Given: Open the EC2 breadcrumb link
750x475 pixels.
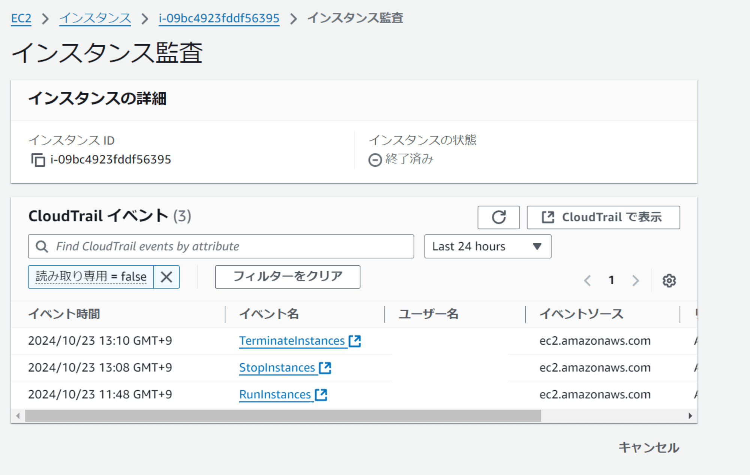Looking at the screenshot, I should 21,18.
